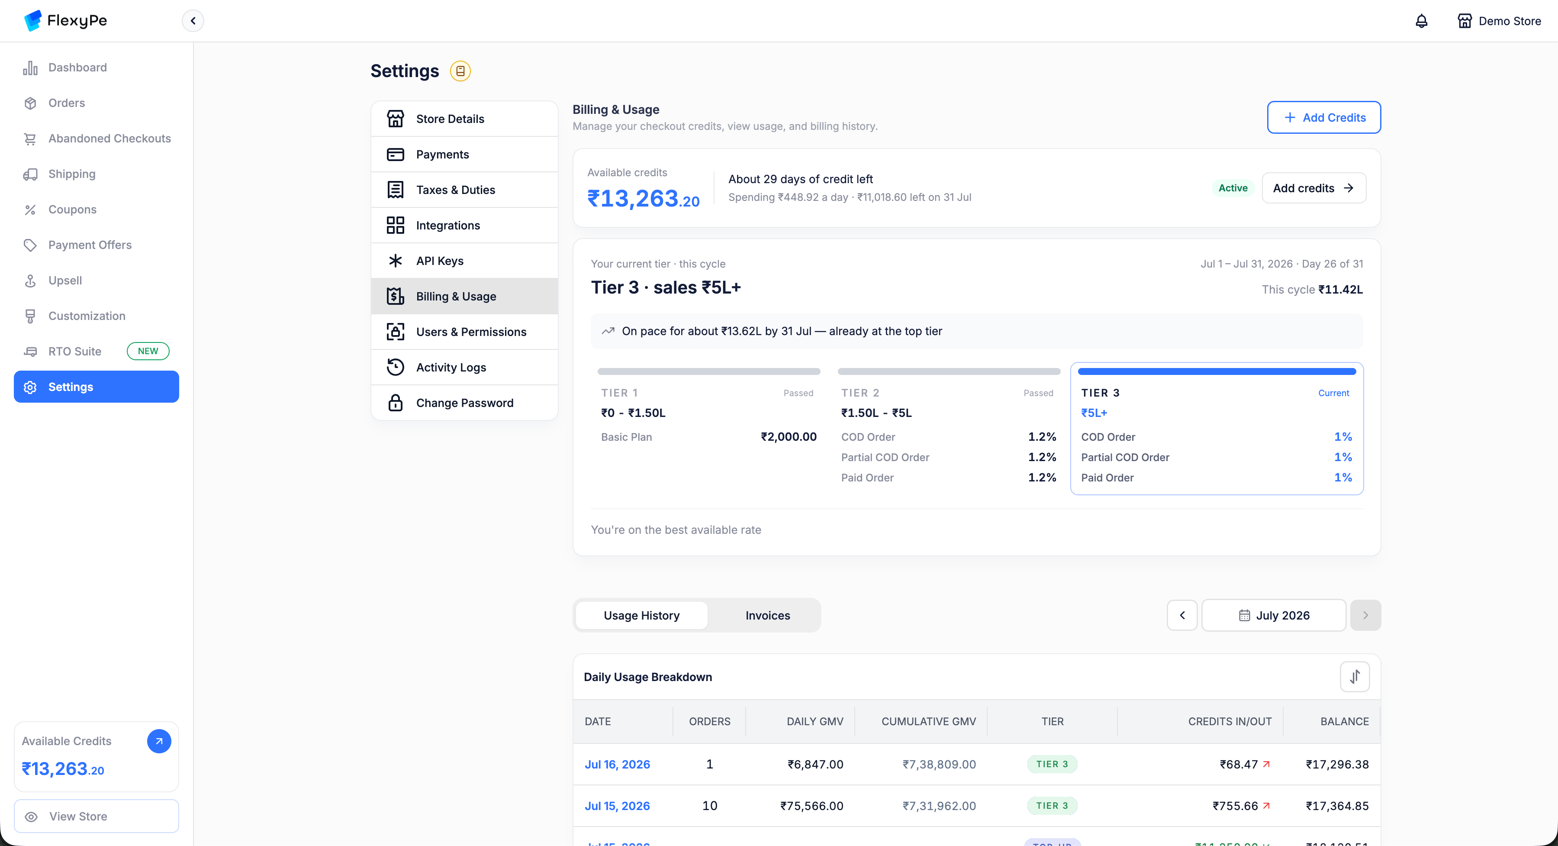Switch to Usage History tab
This screenshot has width=1558, height=846.
642,615
